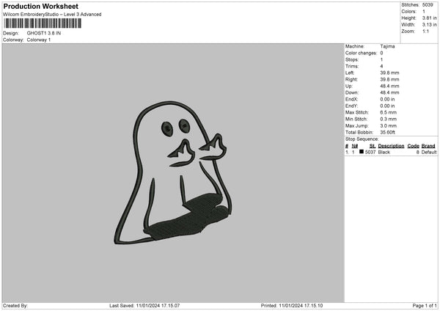This screenshot has height=311, width=440.
Task: Click the Width value 3.13 in
Action: [x=429, y=25]
